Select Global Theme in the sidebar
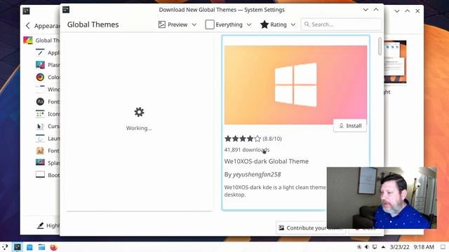449x252 pixels. (41, 41)
